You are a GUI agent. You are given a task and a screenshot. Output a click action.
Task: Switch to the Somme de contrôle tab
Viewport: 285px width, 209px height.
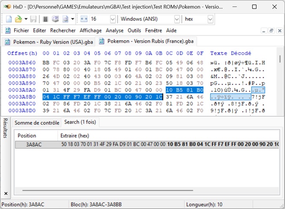pyautogui.click(x=37, y=122)
